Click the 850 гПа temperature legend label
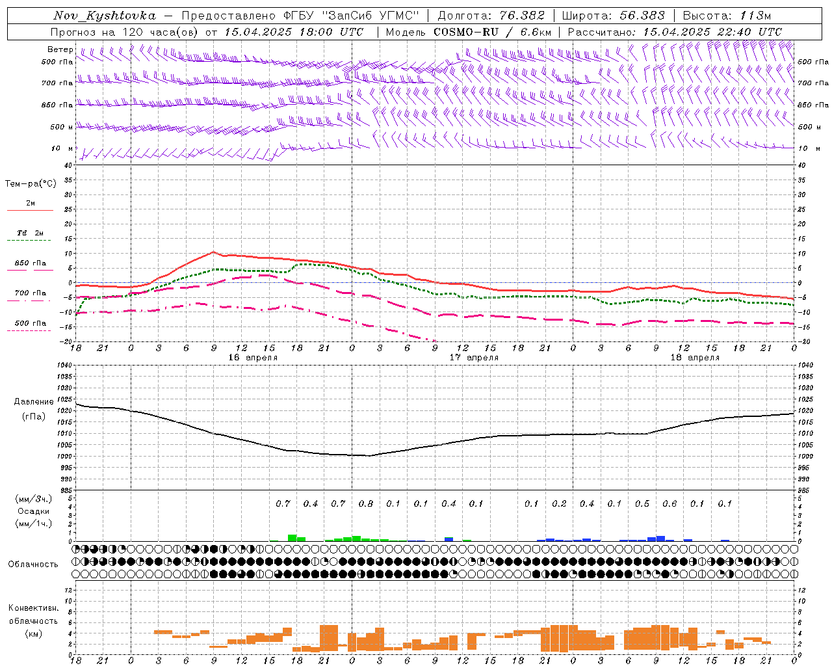The height and width of the screenshot is (666, 832). pos(30,263)
